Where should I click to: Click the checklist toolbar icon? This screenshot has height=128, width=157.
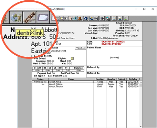point(66,18)
